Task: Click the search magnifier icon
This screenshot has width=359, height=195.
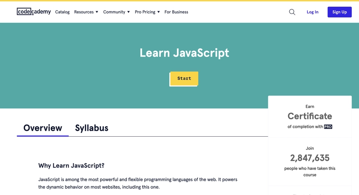Action: click(x=292, y=12)
